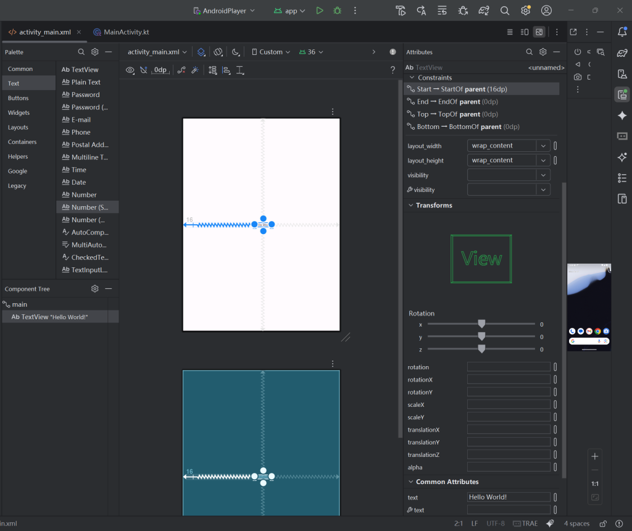Click the Password item in the palette
The width and height of the screenshot is (632, 531).
point(85,94)
